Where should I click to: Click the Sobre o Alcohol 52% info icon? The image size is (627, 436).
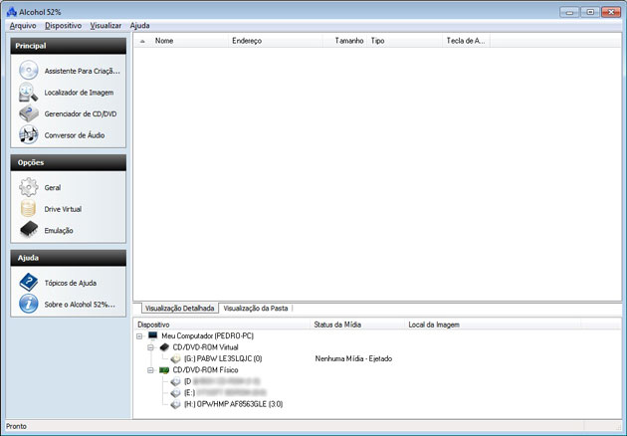coord(29,304)
